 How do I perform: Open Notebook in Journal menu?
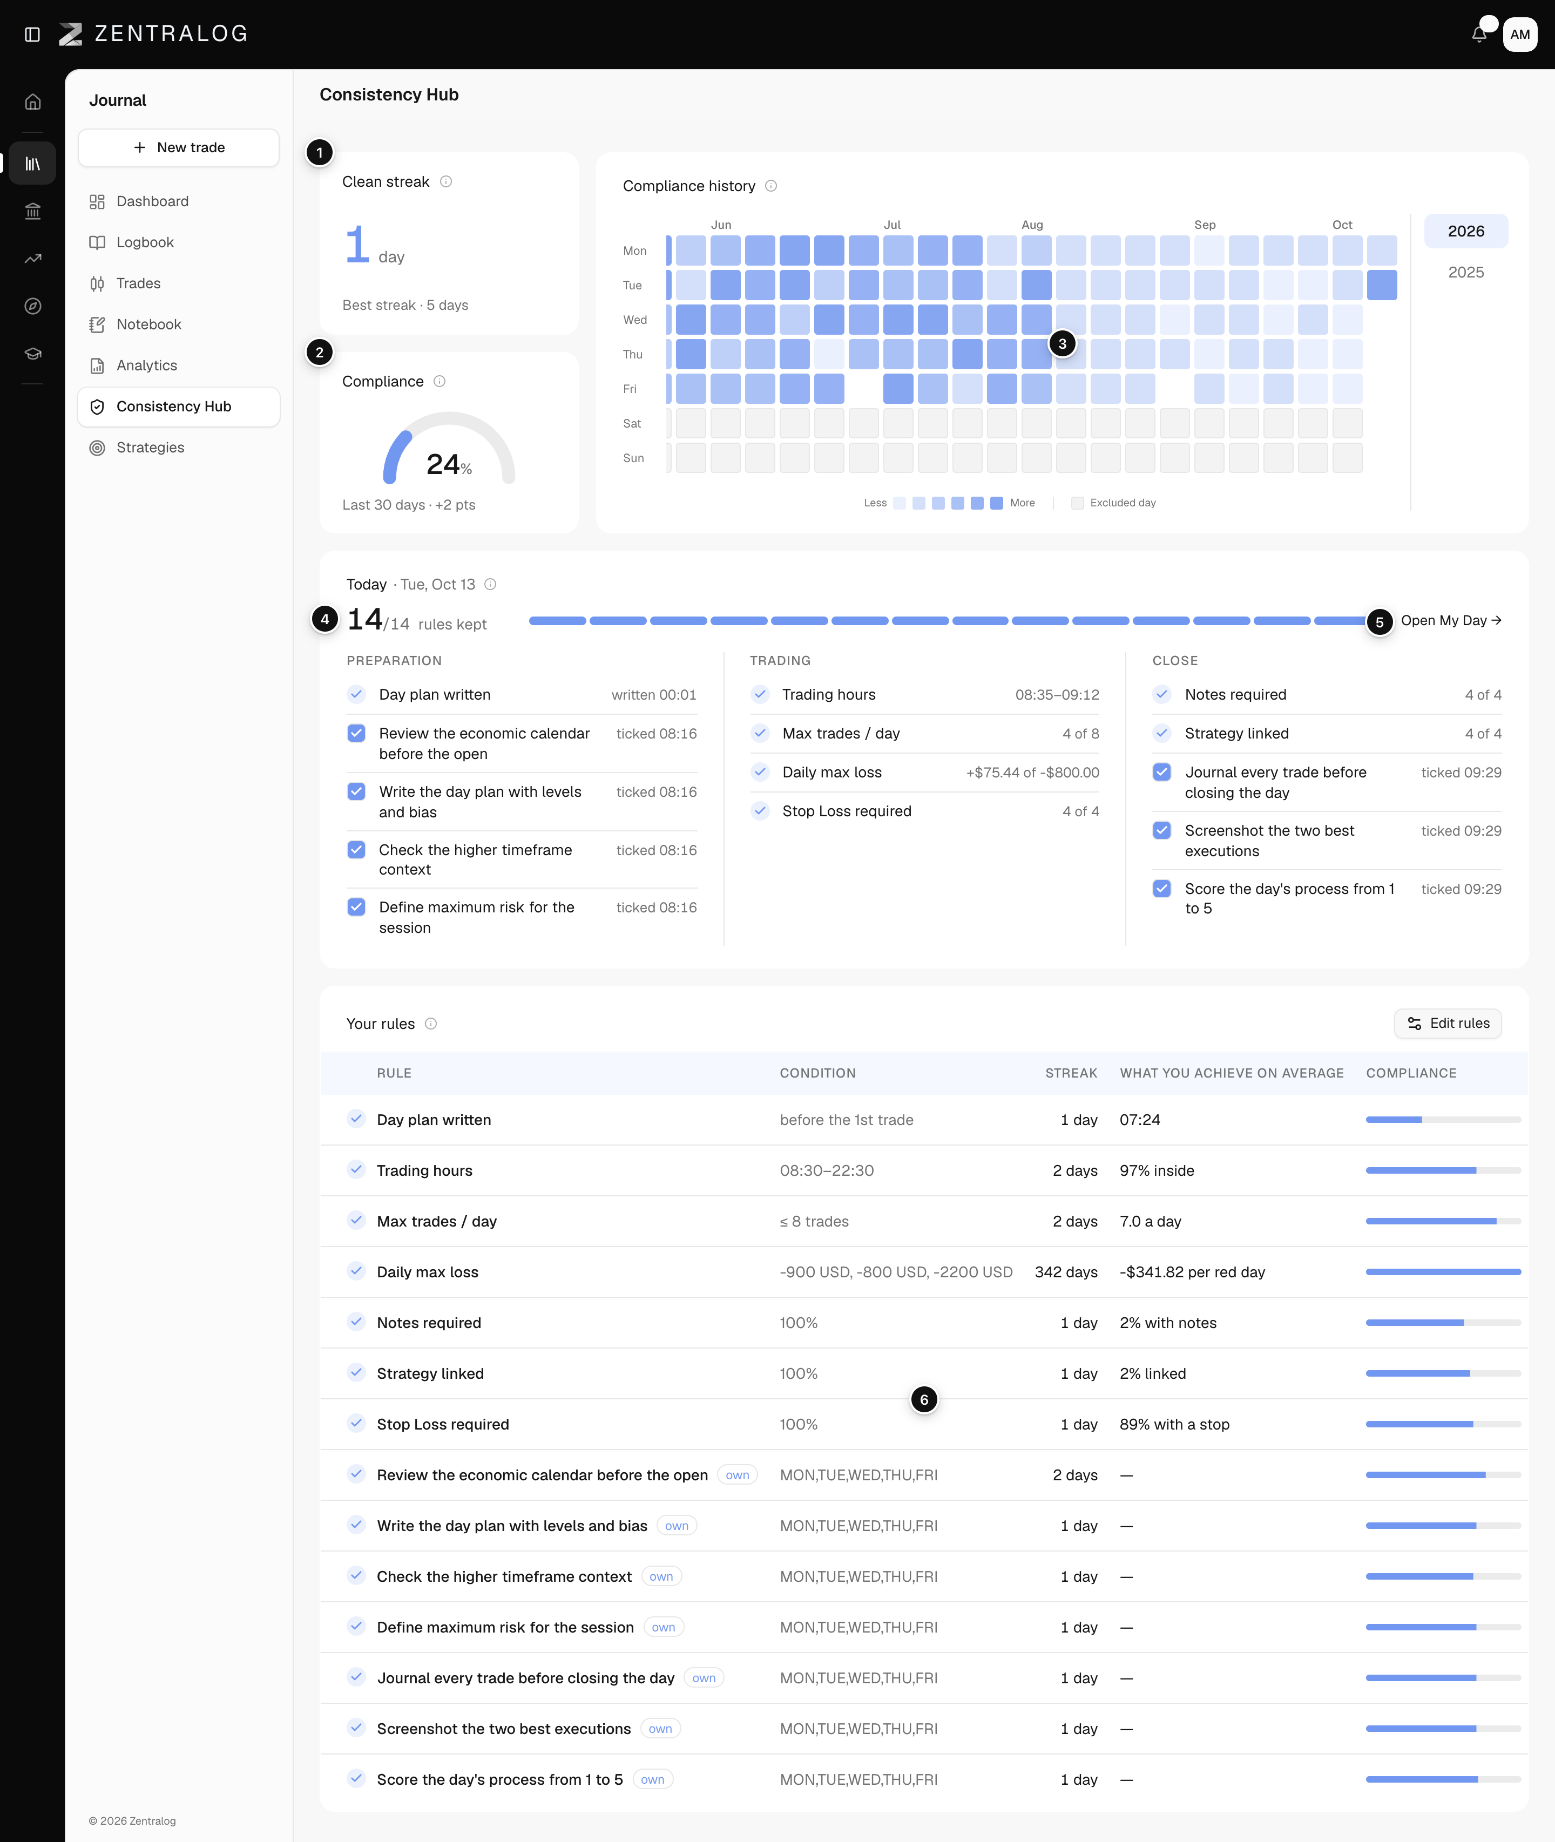pos(179,324)
